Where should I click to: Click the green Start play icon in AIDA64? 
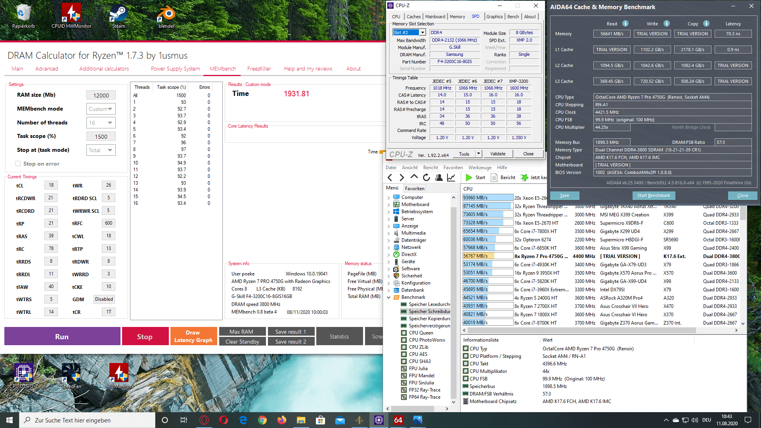click(x=469, y=178)
